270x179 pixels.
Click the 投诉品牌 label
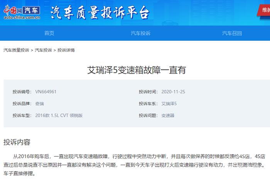coord(22,104)
